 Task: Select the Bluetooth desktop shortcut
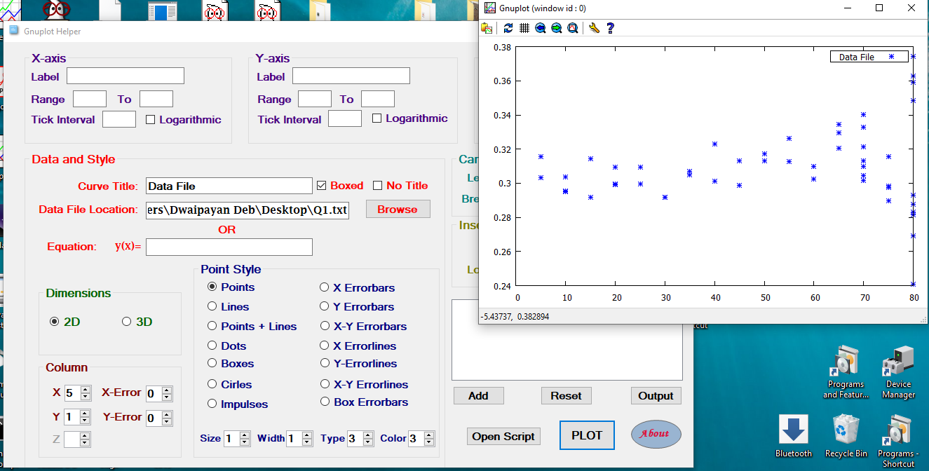tap(794, 436)
